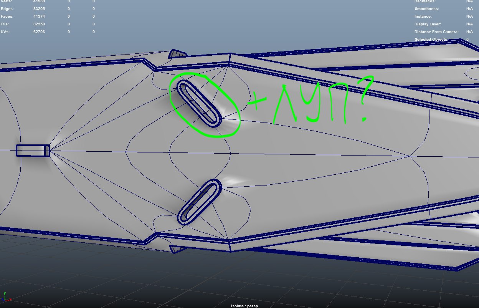The image size is (479, 308).
Task: Click the "Tris:" heads-up label
Action: pos(5,24)
